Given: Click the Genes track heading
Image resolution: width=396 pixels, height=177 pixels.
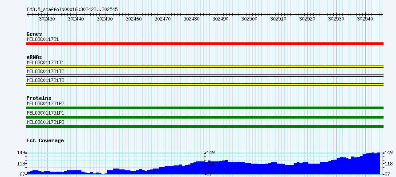Looking at the screenshot, I should [34, 34].
